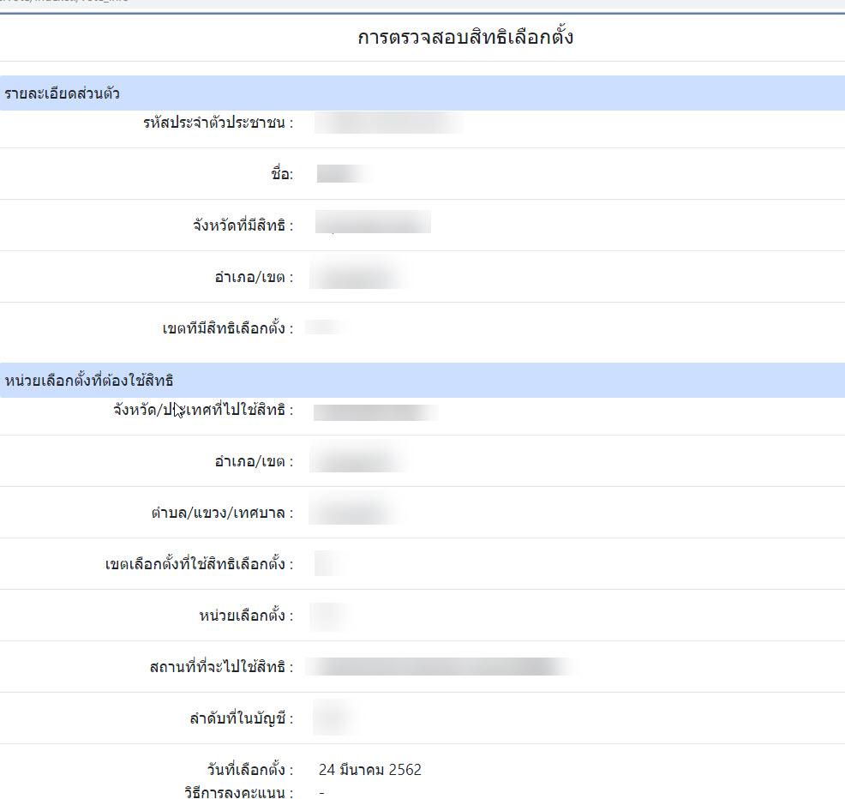Select the อำเภอ/เขต value under polling section
The image size is (845, 799).
pyautogui.click(x=360, y=460)
